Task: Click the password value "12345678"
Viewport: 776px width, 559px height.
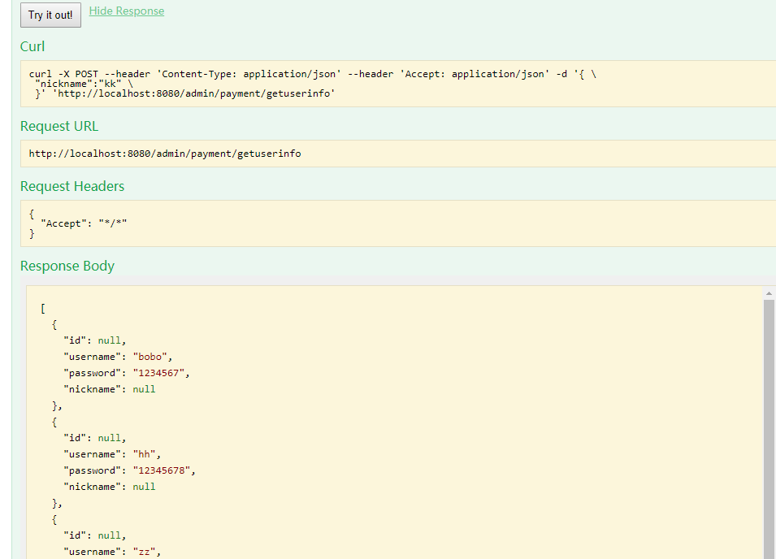Action: pyautogui.click(x=162, y=470)
